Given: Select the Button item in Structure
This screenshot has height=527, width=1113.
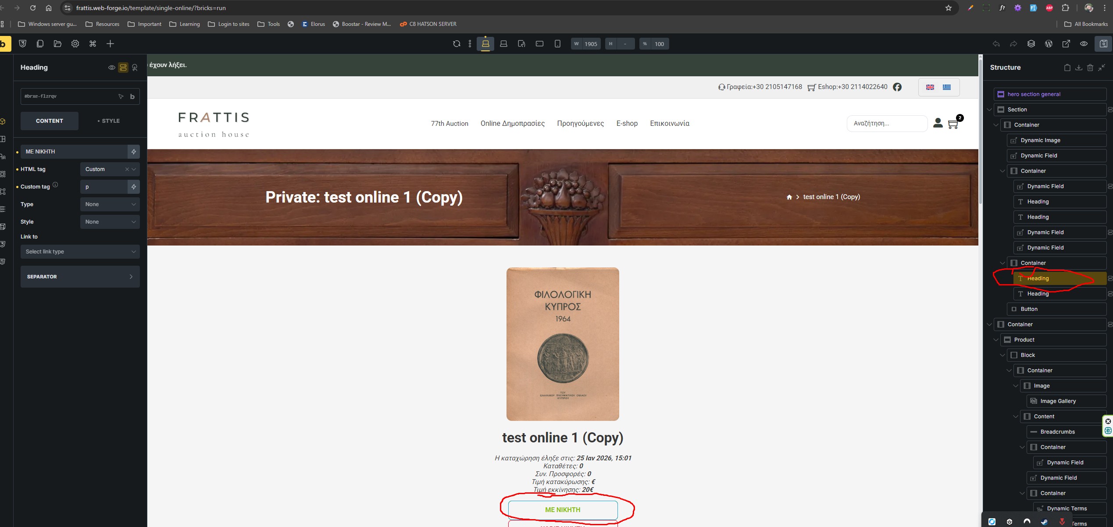Looking at the screenshot, I should [x=1029, y=309].
